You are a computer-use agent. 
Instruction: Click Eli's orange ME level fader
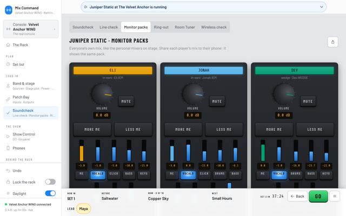(x=82, y=151)
